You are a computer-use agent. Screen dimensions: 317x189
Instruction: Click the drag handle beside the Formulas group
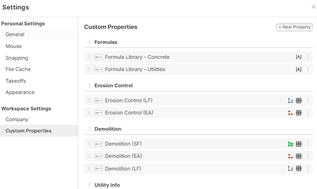(89, 42)
